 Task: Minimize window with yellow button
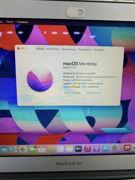tap(22, 49)
